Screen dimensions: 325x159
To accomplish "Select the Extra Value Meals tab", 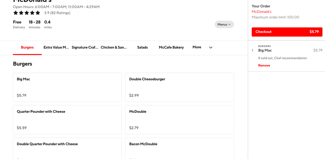I will [56, 47].
